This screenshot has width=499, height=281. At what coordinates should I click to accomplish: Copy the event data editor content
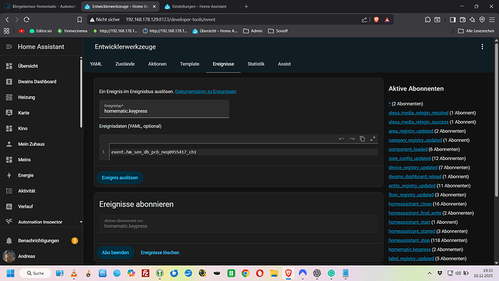coord(362,139)
